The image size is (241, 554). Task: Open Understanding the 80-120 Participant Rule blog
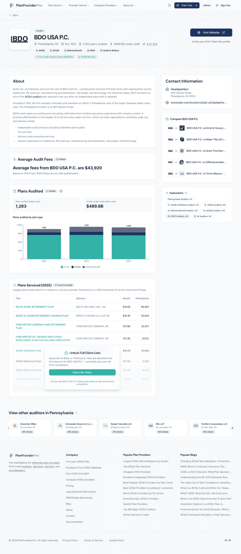point(204,477)
